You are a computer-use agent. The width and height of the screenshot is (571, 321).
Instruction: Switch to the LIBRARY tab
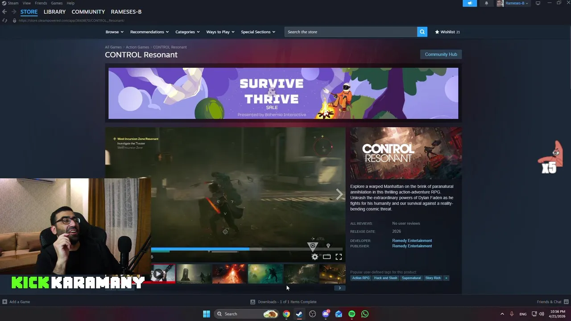(54, 12)
